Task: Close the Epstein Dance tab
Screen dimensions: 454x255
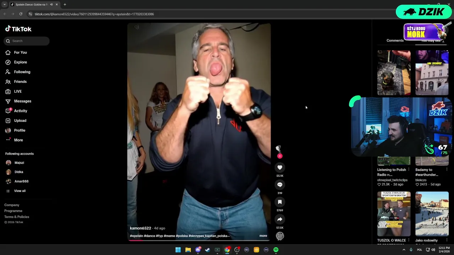Action: [x=57, y=5]
